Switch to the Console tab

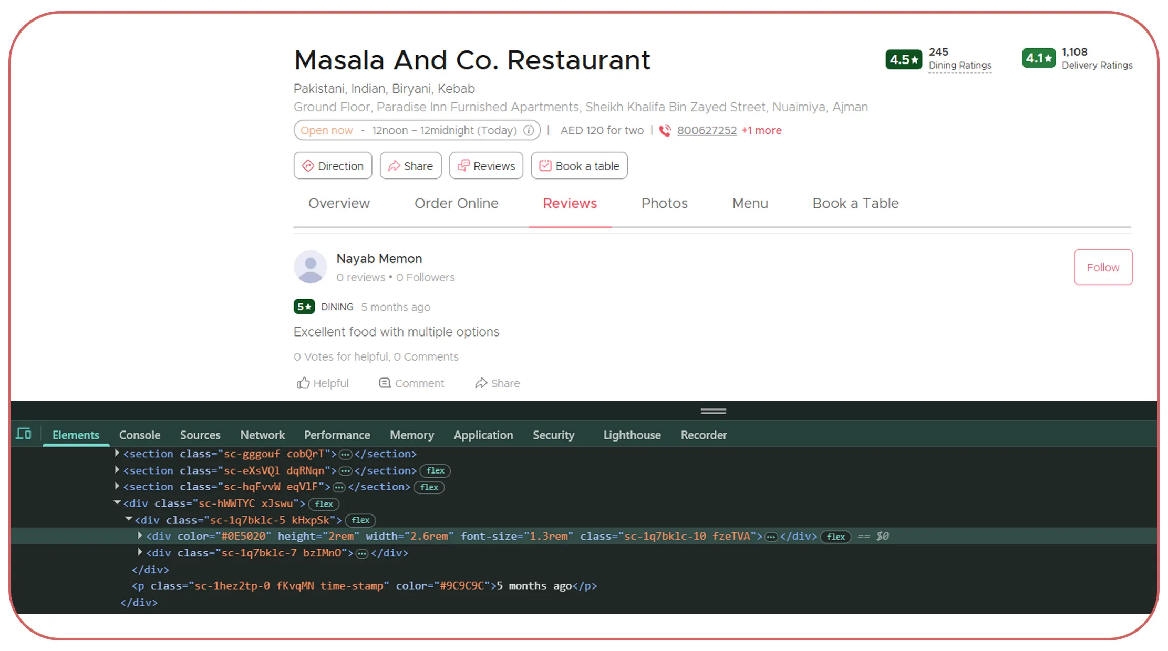[x=139, y=435]
